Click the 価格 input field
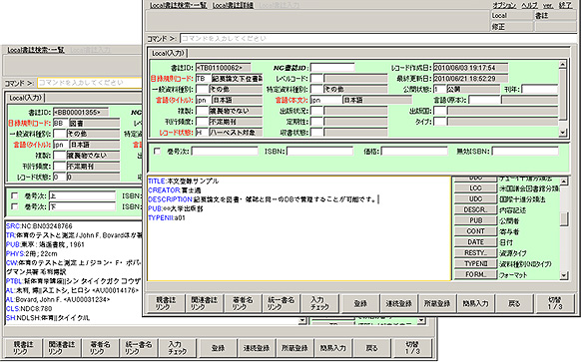Image resolution: width=581 pixels, height=362 pixels. click(414, 151)
